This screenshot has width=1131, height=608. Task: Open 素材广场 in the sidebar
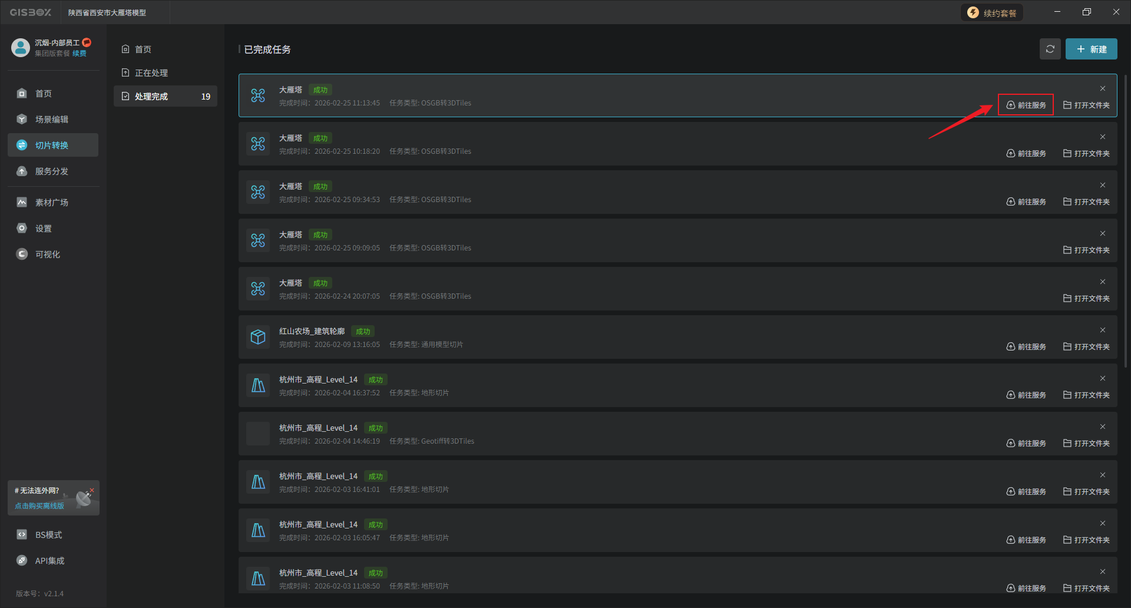pos(52,203)
